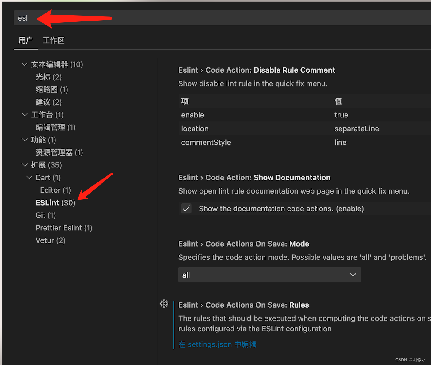Select 光标 (2) in settings tree
The width and height of the screenshot is (431, 365).
48,77
